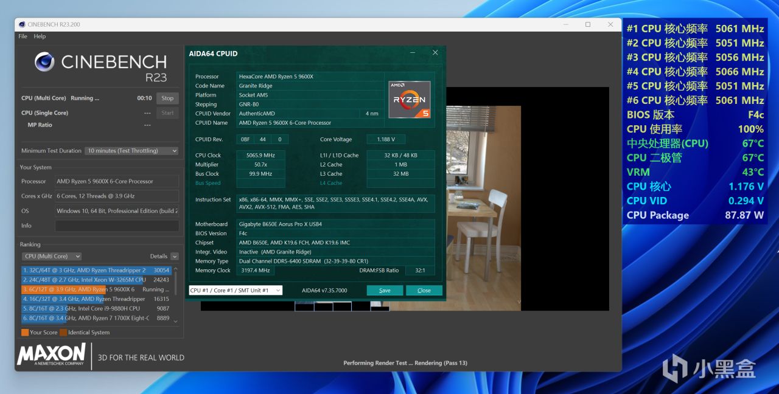Click the AMD Ryzen 5 badge image
The height and width of the screenshot is (394, 779).
click(x=410, y=100)
